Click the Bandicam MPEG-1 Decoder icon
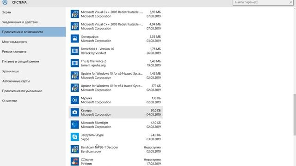The image size is (296, 166). [75, 149]
